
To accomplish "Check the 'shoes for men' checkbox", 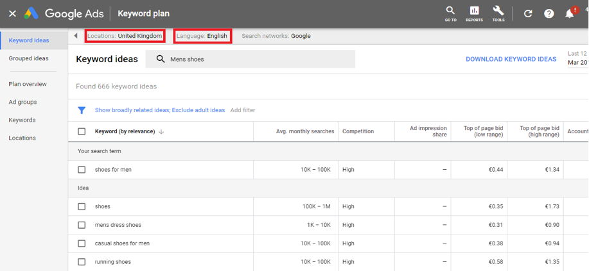I will 82,169.
